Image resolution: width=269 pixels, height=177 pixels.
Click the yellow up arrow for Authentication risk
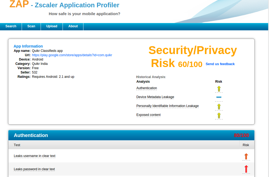click(x=219, y=89)
